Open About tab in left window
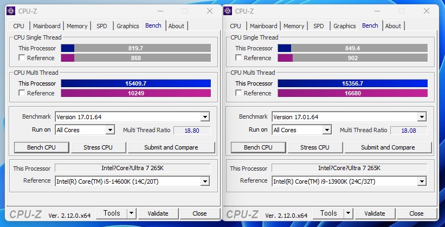445x227 pixels. (x=176, y=26)
